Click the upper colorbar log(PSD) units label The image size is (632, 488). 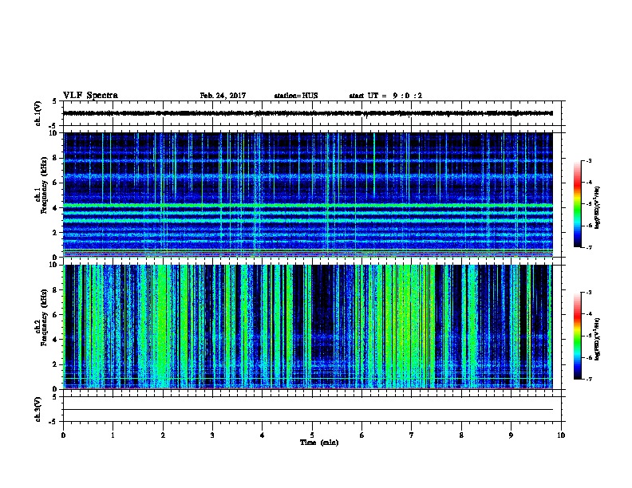click(x=598, y=207)
